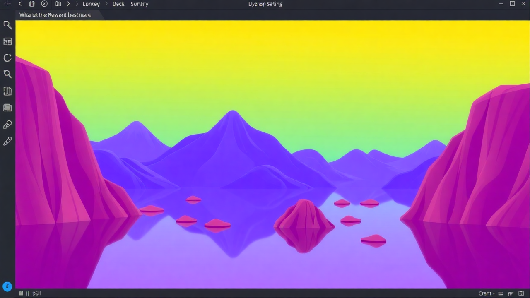The height and width of the screenshot is (298, 530).
Task: Click the circular refresh arrow icon
Action: (7, 58)
